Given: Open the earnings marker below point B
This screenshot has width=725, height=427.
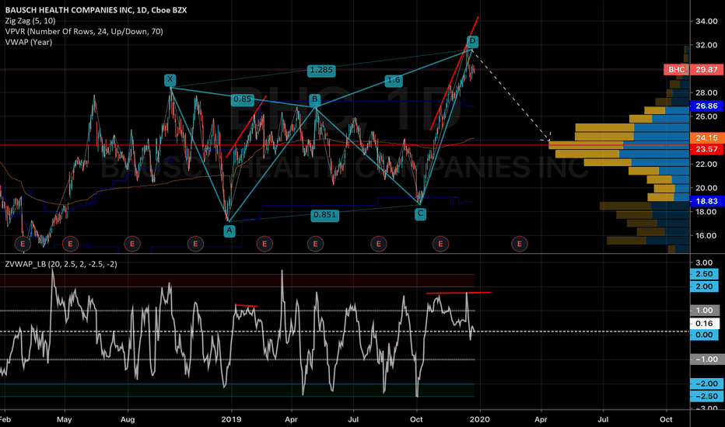Looking at the screenshot, I should (315, 244).
